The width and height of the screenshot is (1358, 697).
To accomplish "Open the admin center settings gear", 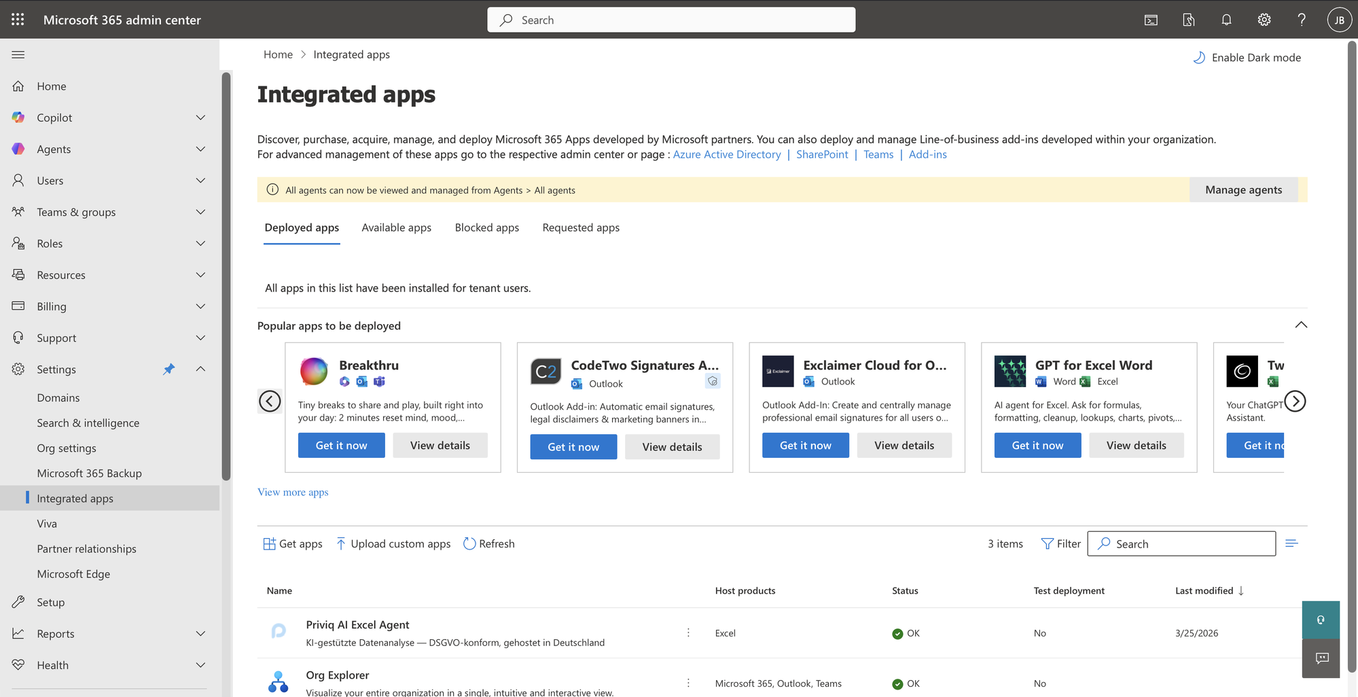I will [x=1264, y=19].
